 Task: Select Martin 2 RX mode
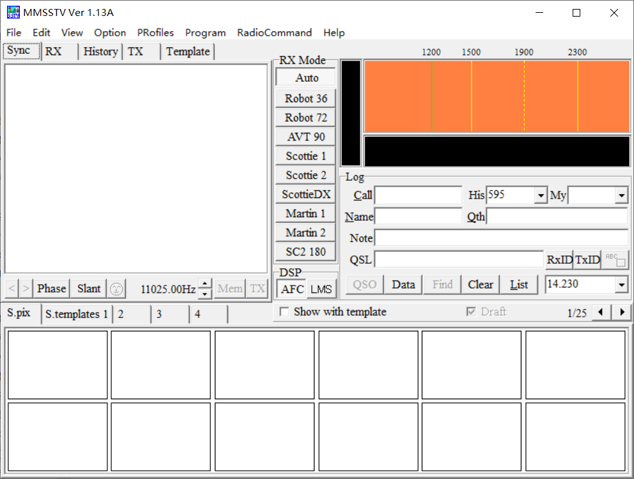point(305,233)
